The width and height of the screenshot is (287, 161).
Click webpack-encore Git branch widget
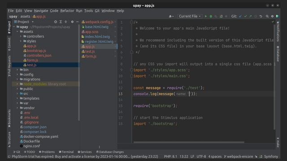[x=239, y=157]
